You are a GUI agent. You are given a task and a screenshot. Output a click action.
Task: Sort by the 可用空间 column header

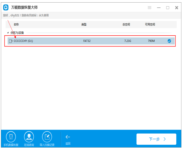point(150,25)
